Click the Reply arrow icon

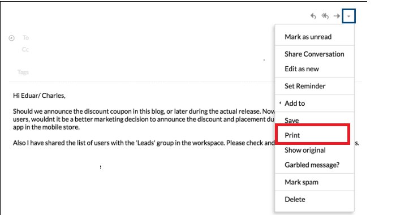pyautogui.click(x=313, y=16)
